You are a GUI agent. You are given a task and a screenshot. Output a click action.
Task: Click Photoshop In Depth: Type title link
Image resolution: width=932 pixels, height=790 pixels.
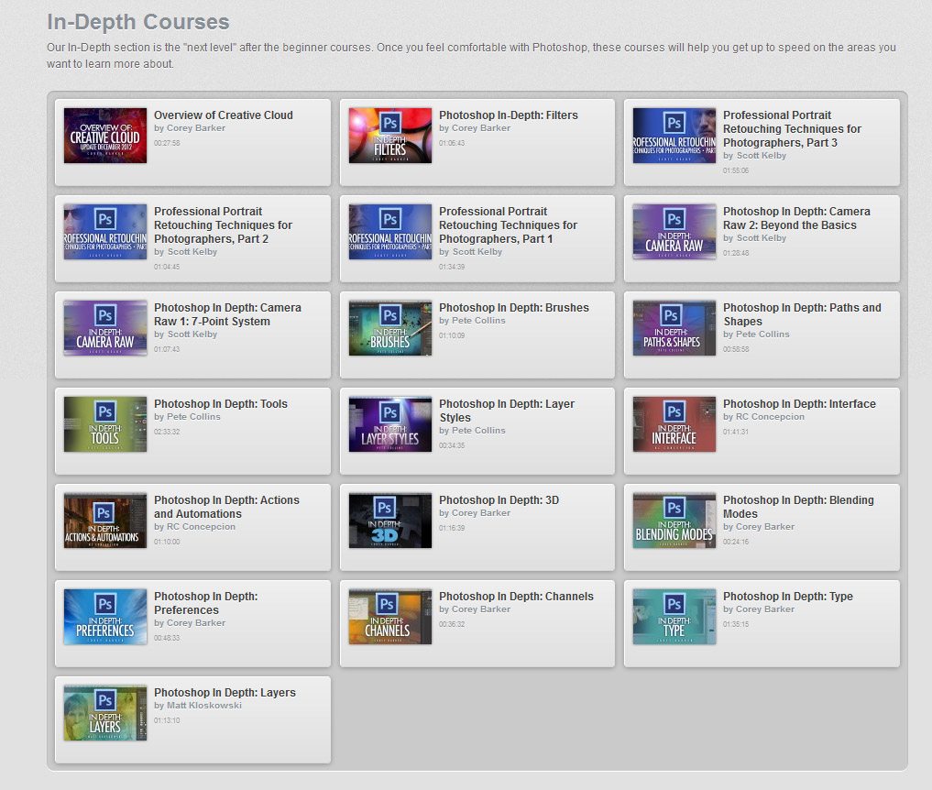click(x=787, y=597)
